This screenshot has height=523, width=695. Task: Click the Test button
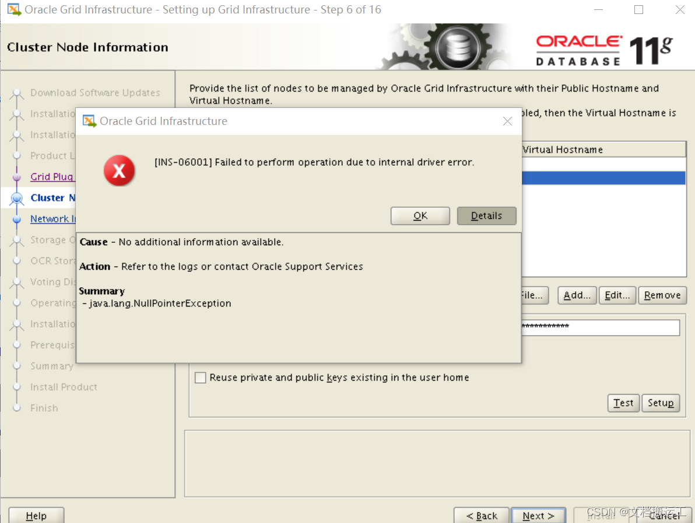(x=623, y=403)
